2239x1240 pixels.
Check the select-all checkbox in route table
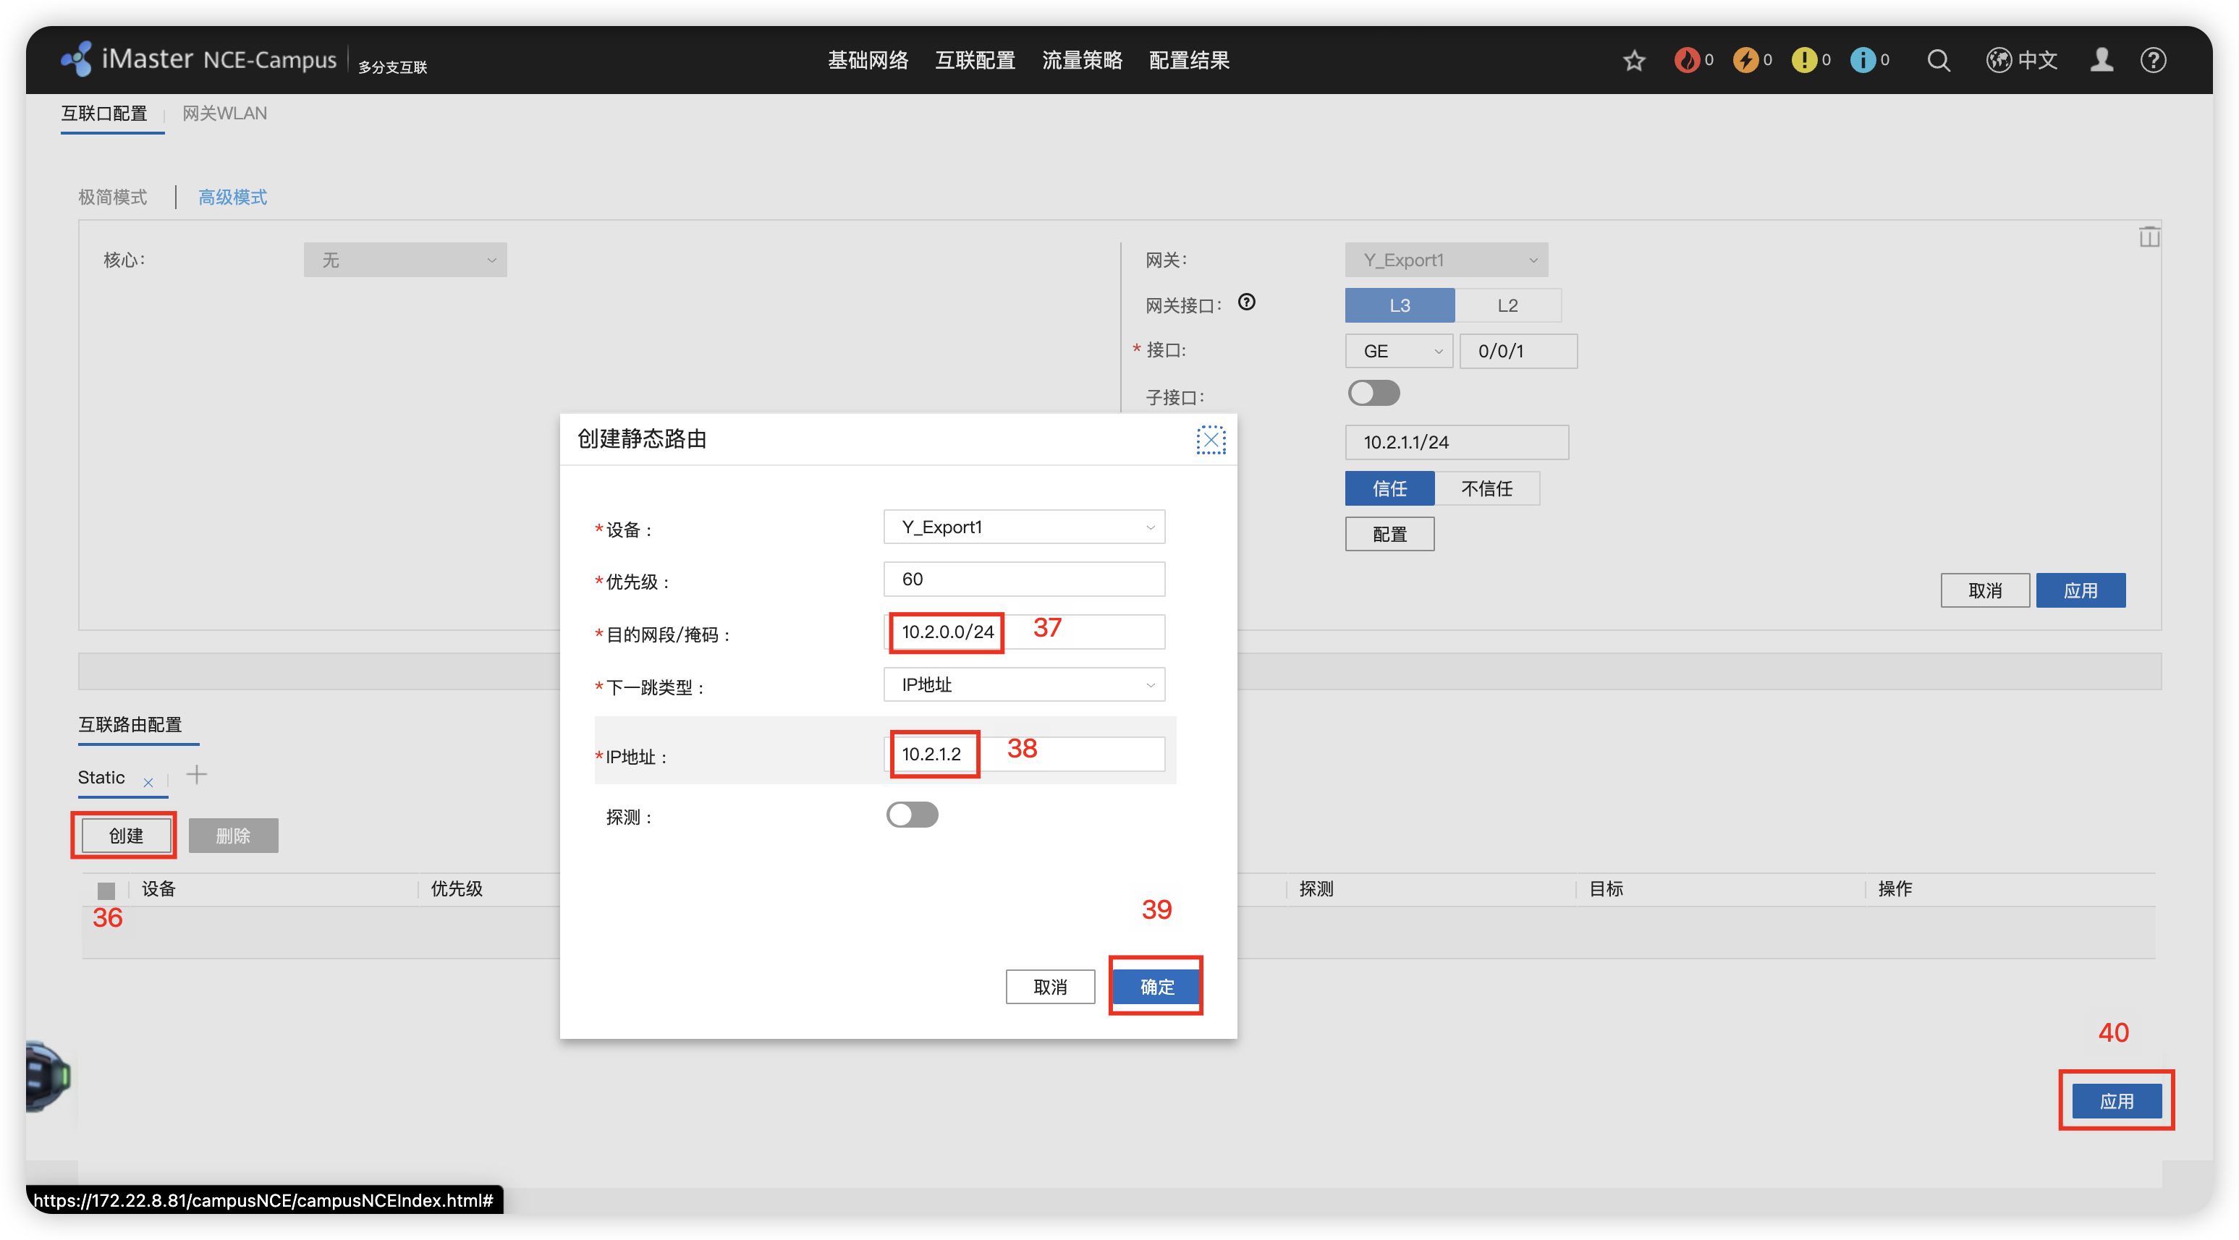106,890
